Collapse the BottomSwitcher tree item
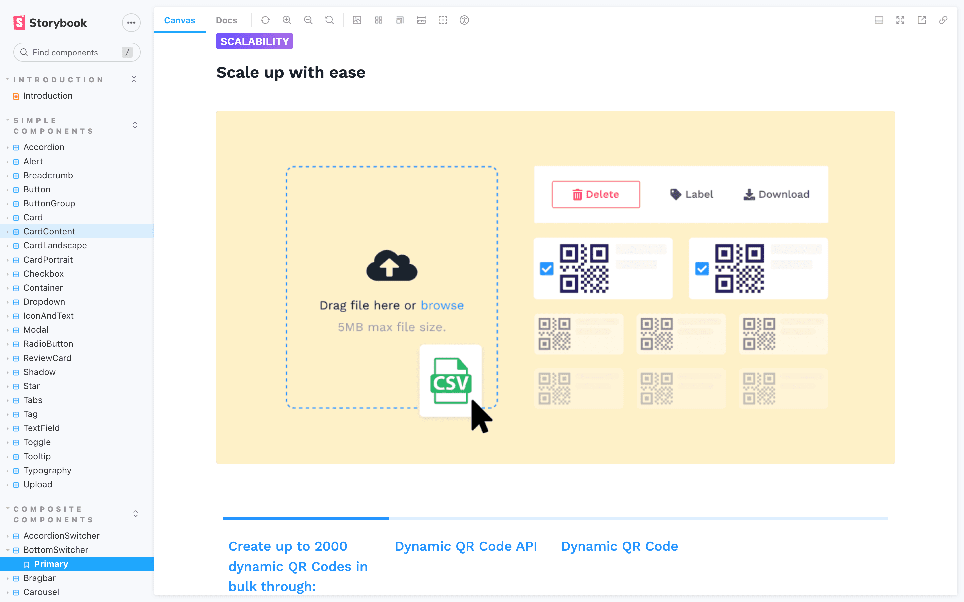 tap(8, 550)
